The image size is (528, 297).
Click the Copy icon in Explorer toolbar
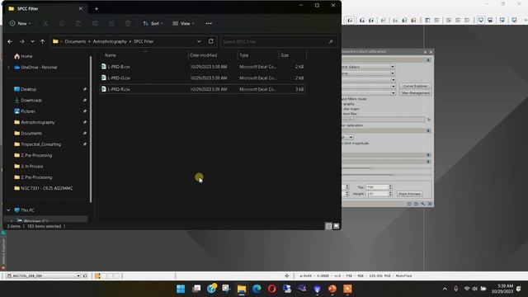coord(62,24)
